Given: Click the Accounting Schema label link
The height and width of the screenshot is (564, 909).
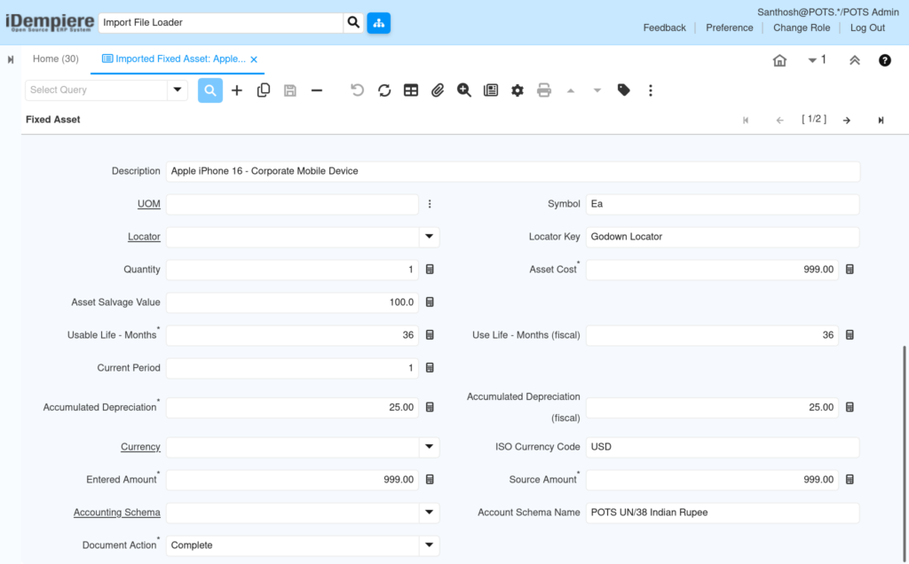Looking at the screenshot, I should tap(116, 512).
